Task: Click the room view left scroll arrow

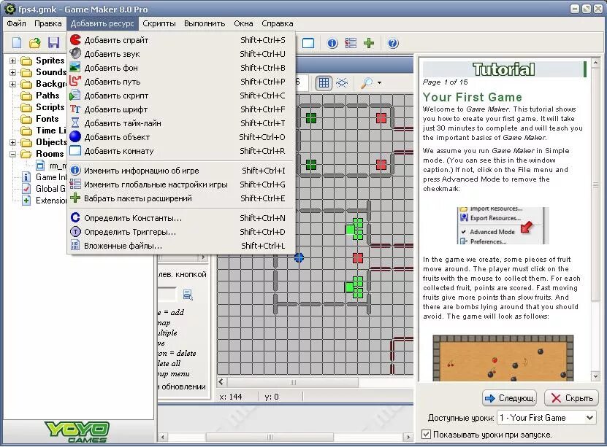Action: 221,382
